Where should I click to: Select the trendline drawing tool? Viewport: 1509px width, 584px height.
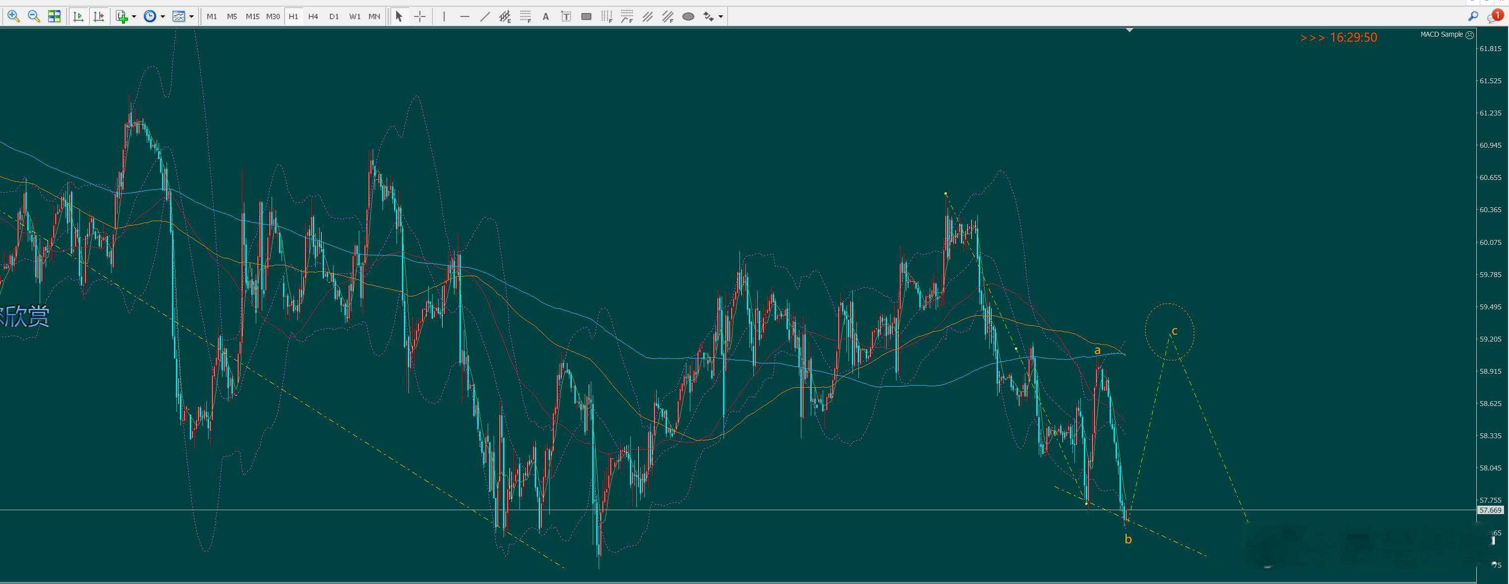click(485, 16)
